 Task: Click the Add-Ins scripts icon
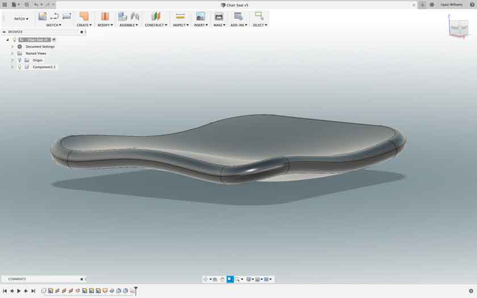(x=238, y=16)
